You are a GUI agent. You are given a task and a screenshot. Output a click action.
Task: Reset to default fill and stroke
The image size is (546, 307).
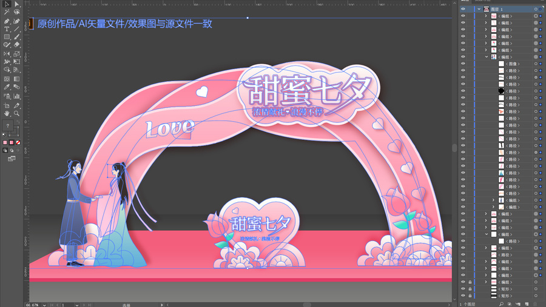coord(4,134)
